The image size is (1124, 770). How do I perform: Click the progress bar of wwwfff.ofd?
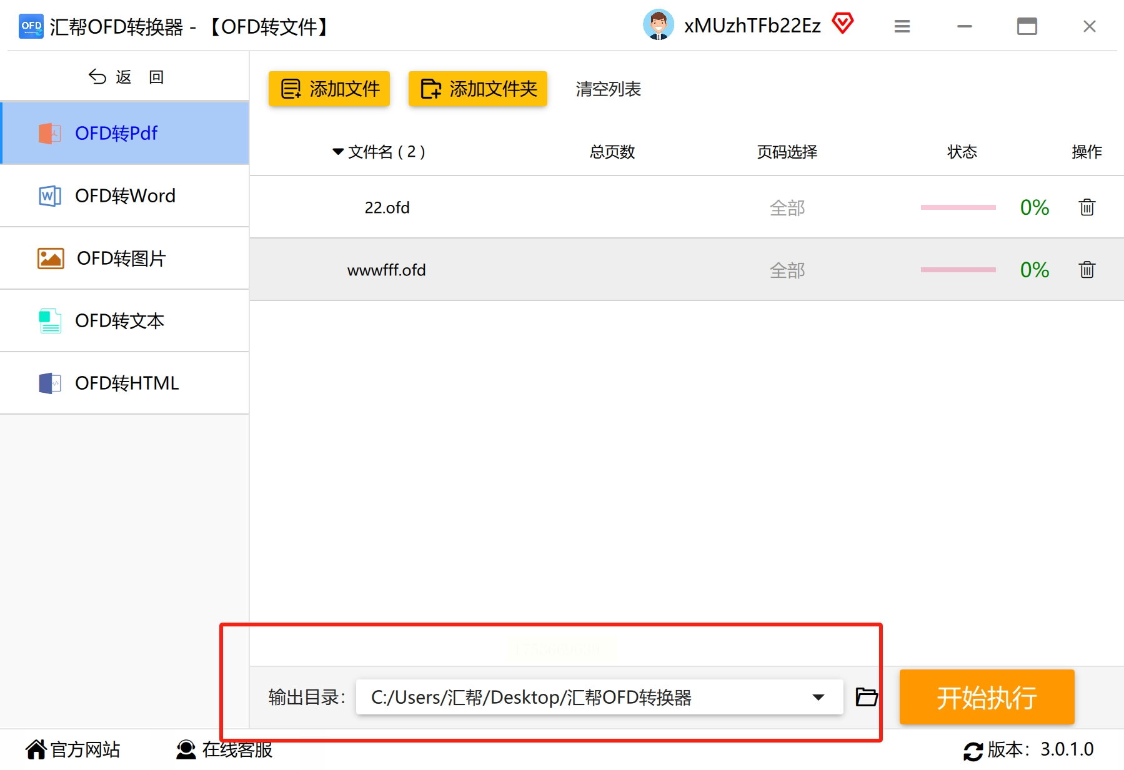[958, 270]
